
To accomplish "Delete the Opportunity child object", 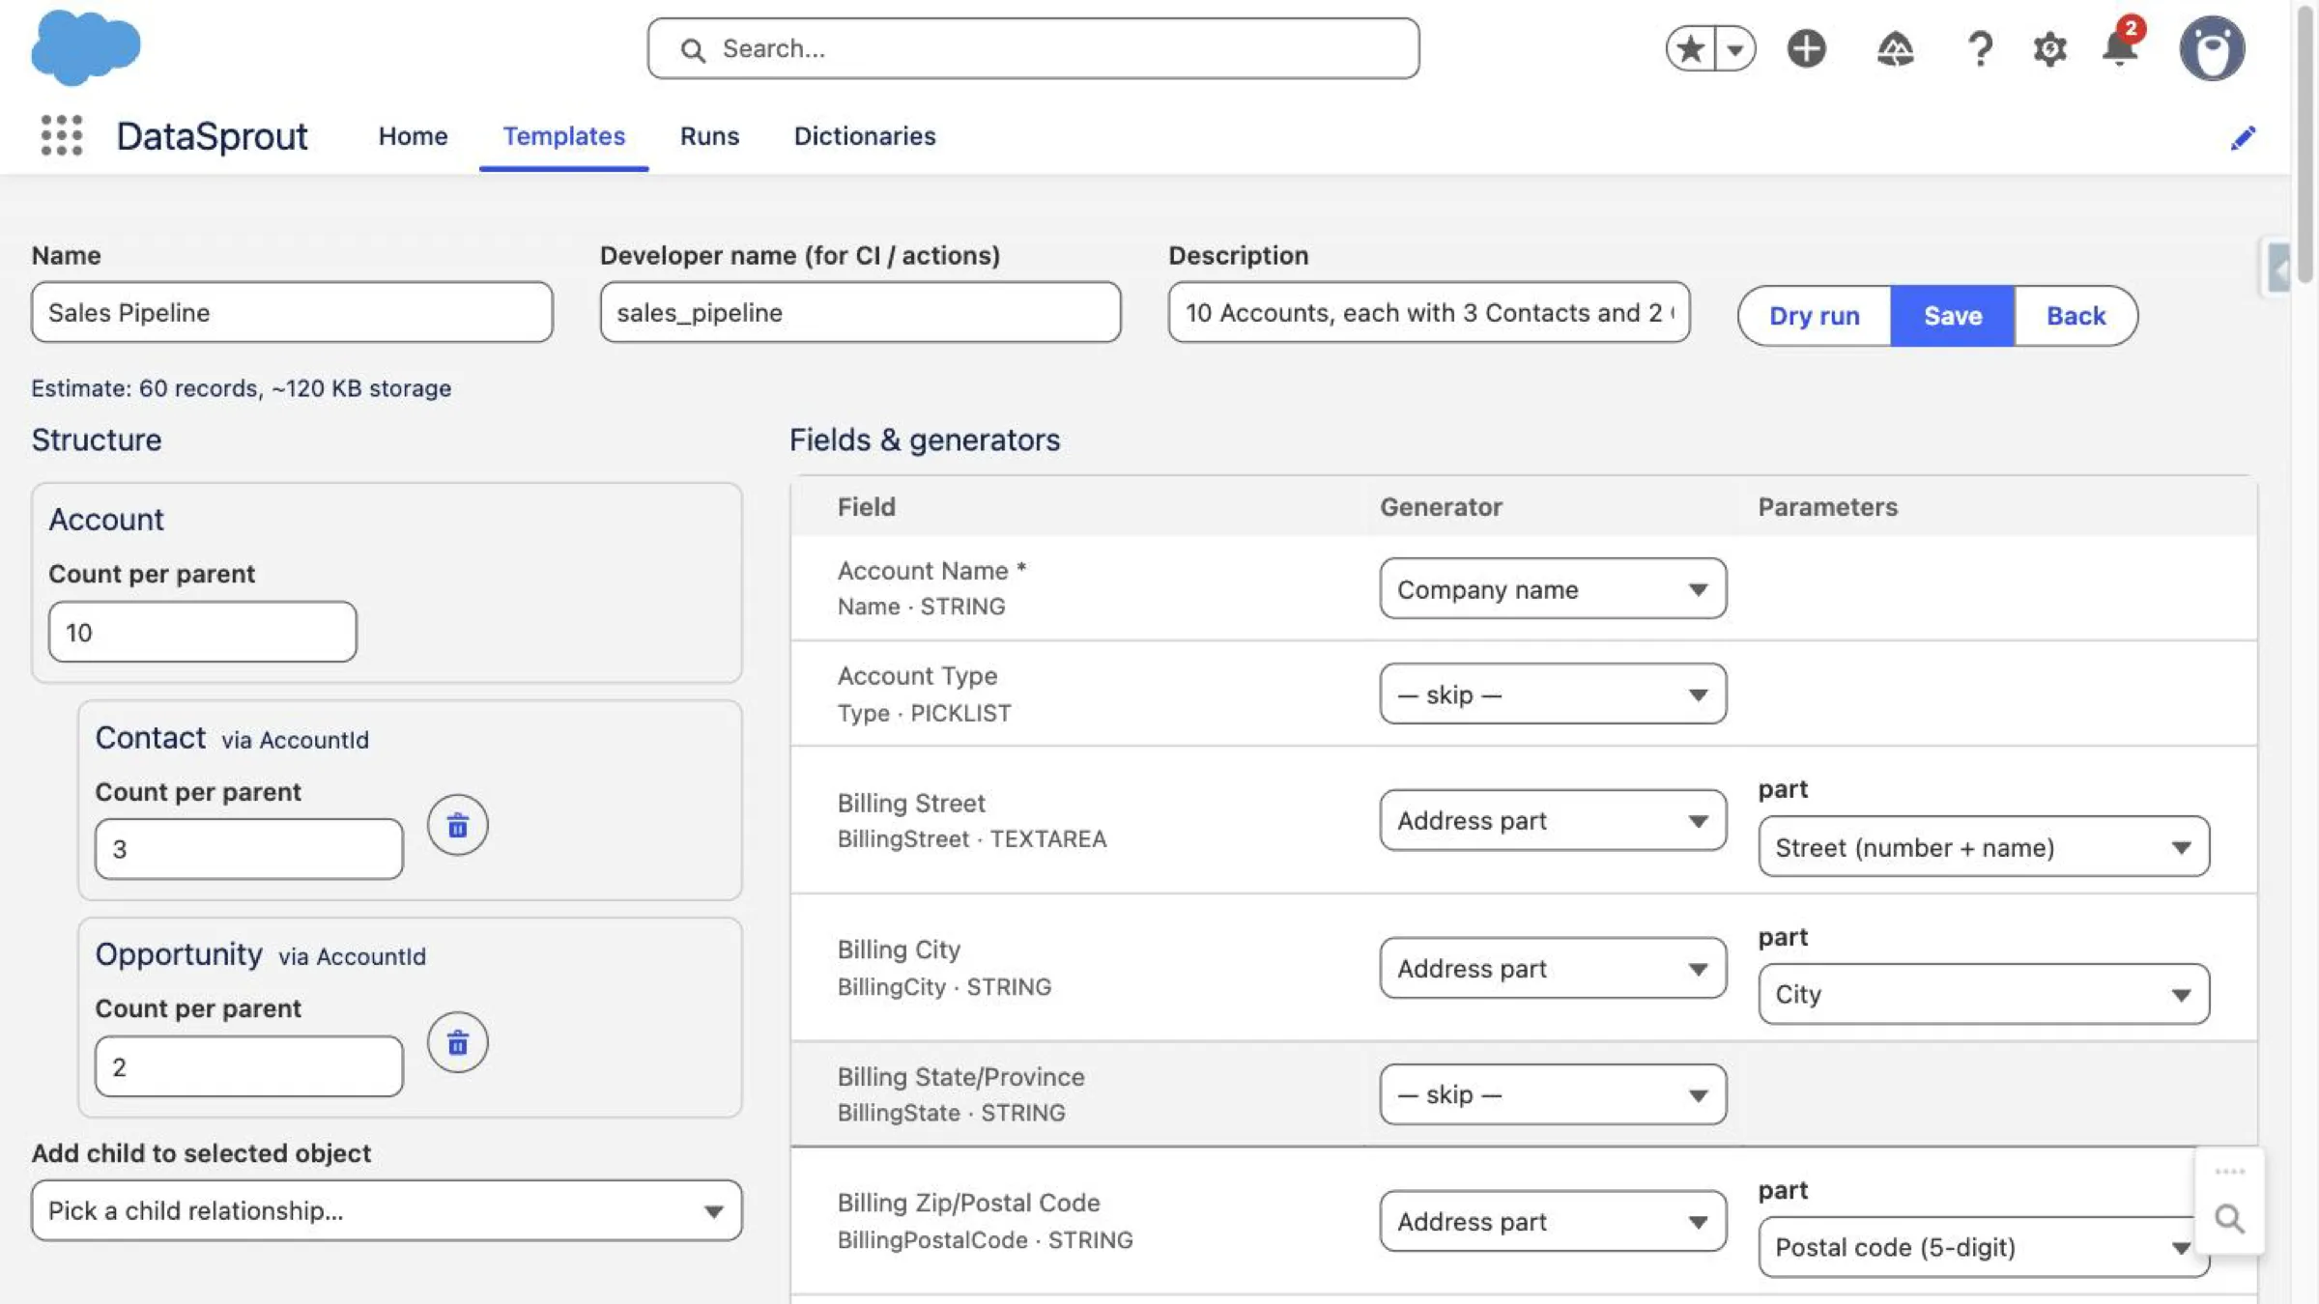I will [x=458, y=1042].
